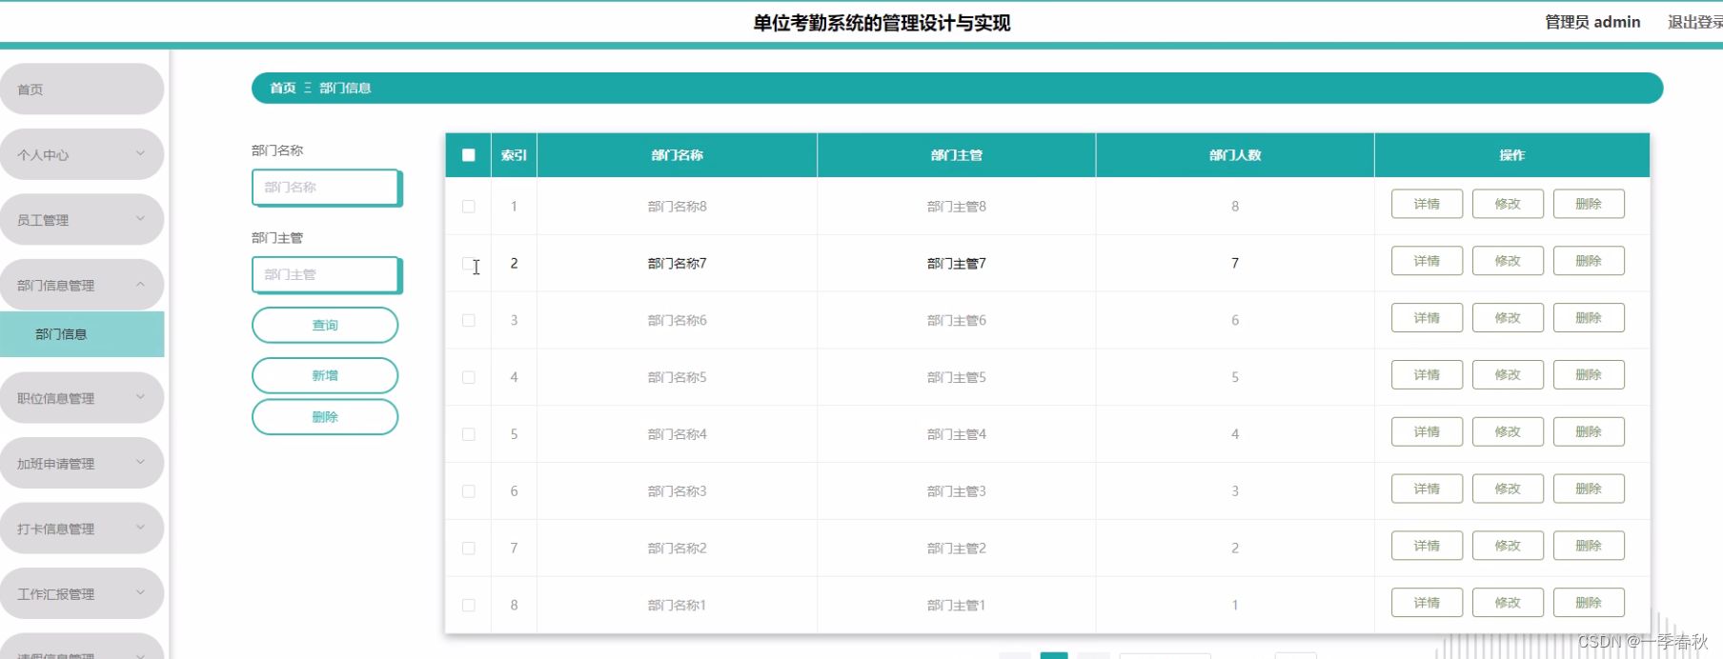Click 删除 for 部门名称1

[1589, 603]
